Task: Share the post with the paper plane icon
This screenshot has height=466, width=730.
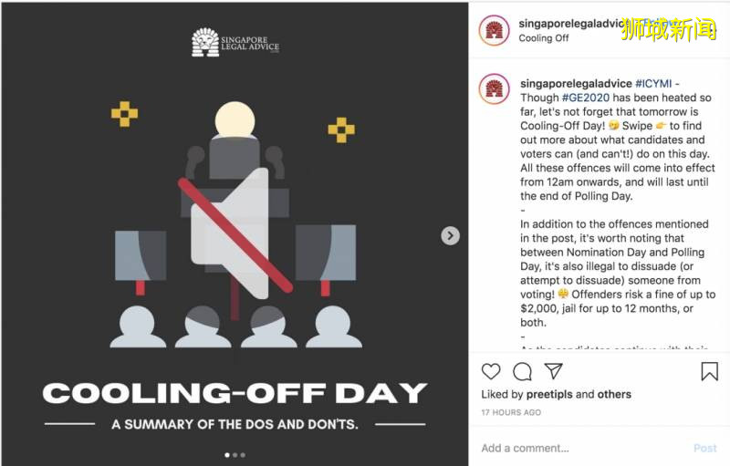Action: [x=553, y=371]
